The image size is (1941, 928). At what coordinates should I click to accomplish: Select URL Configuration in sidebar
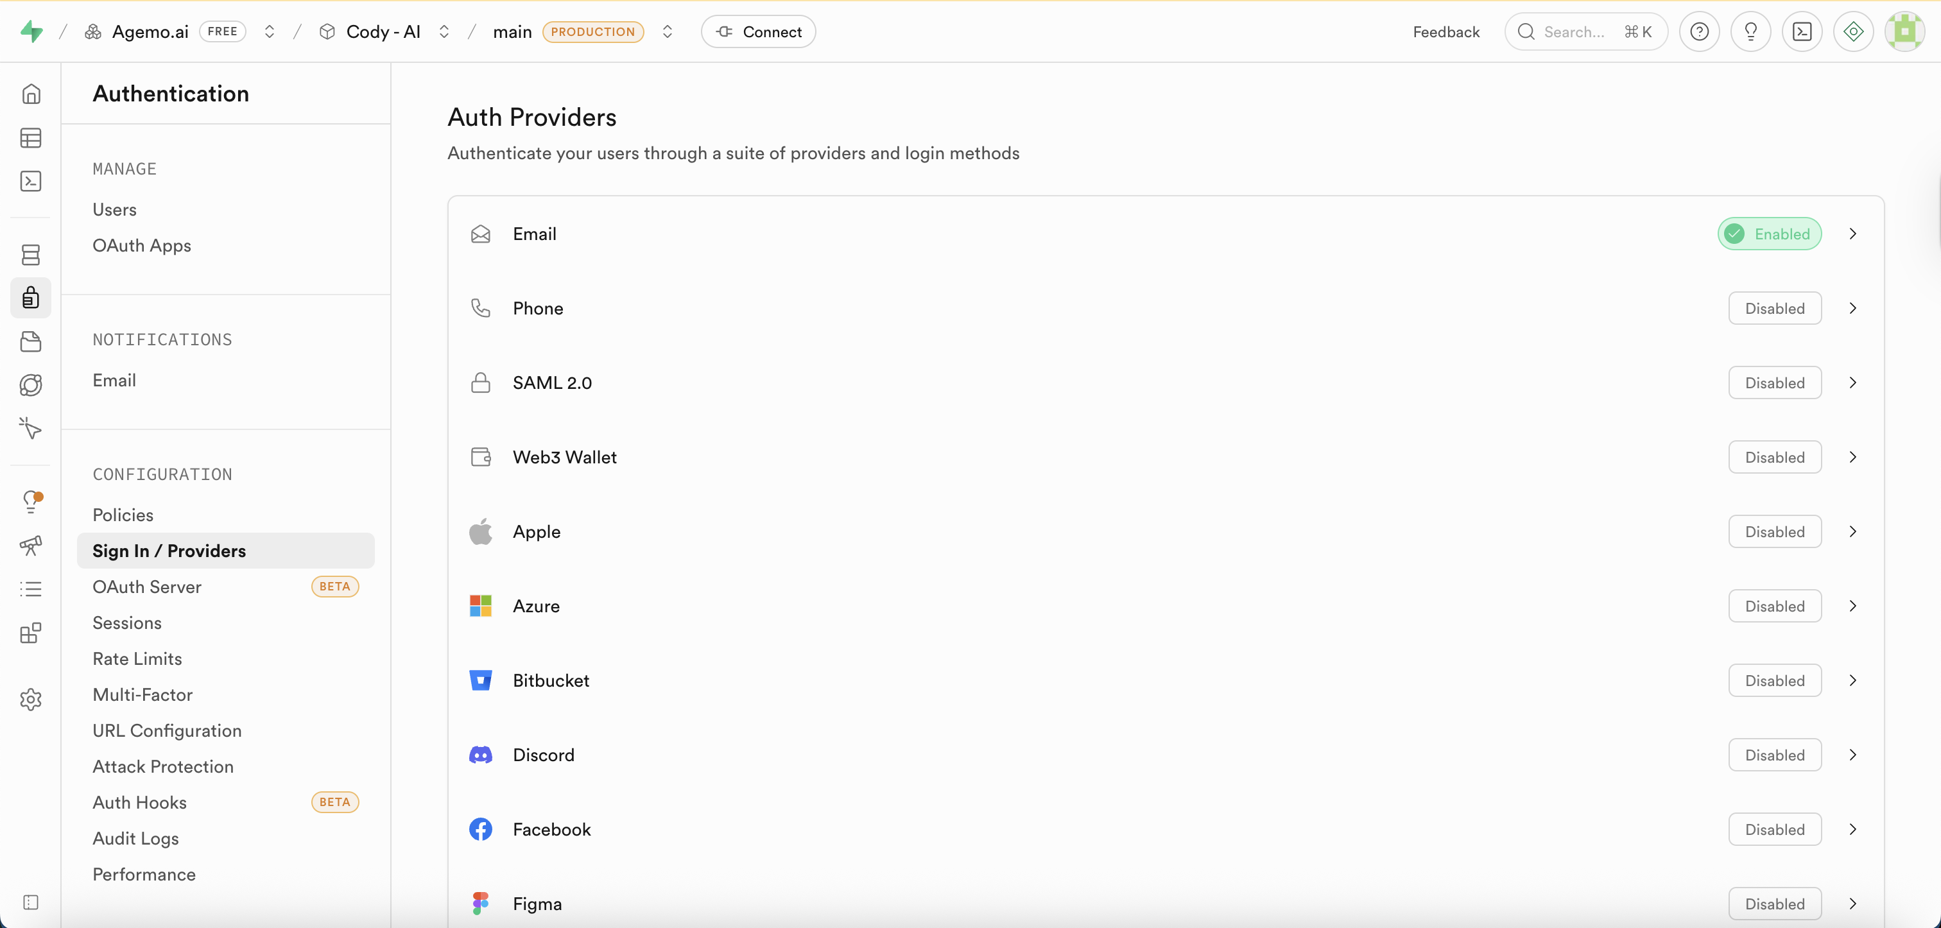click(166, 730)
